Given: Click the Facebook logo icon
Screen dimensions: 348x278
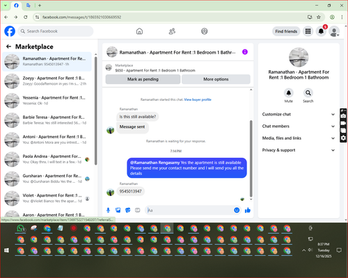Looking at the screenshot, I should pos(10,31).
